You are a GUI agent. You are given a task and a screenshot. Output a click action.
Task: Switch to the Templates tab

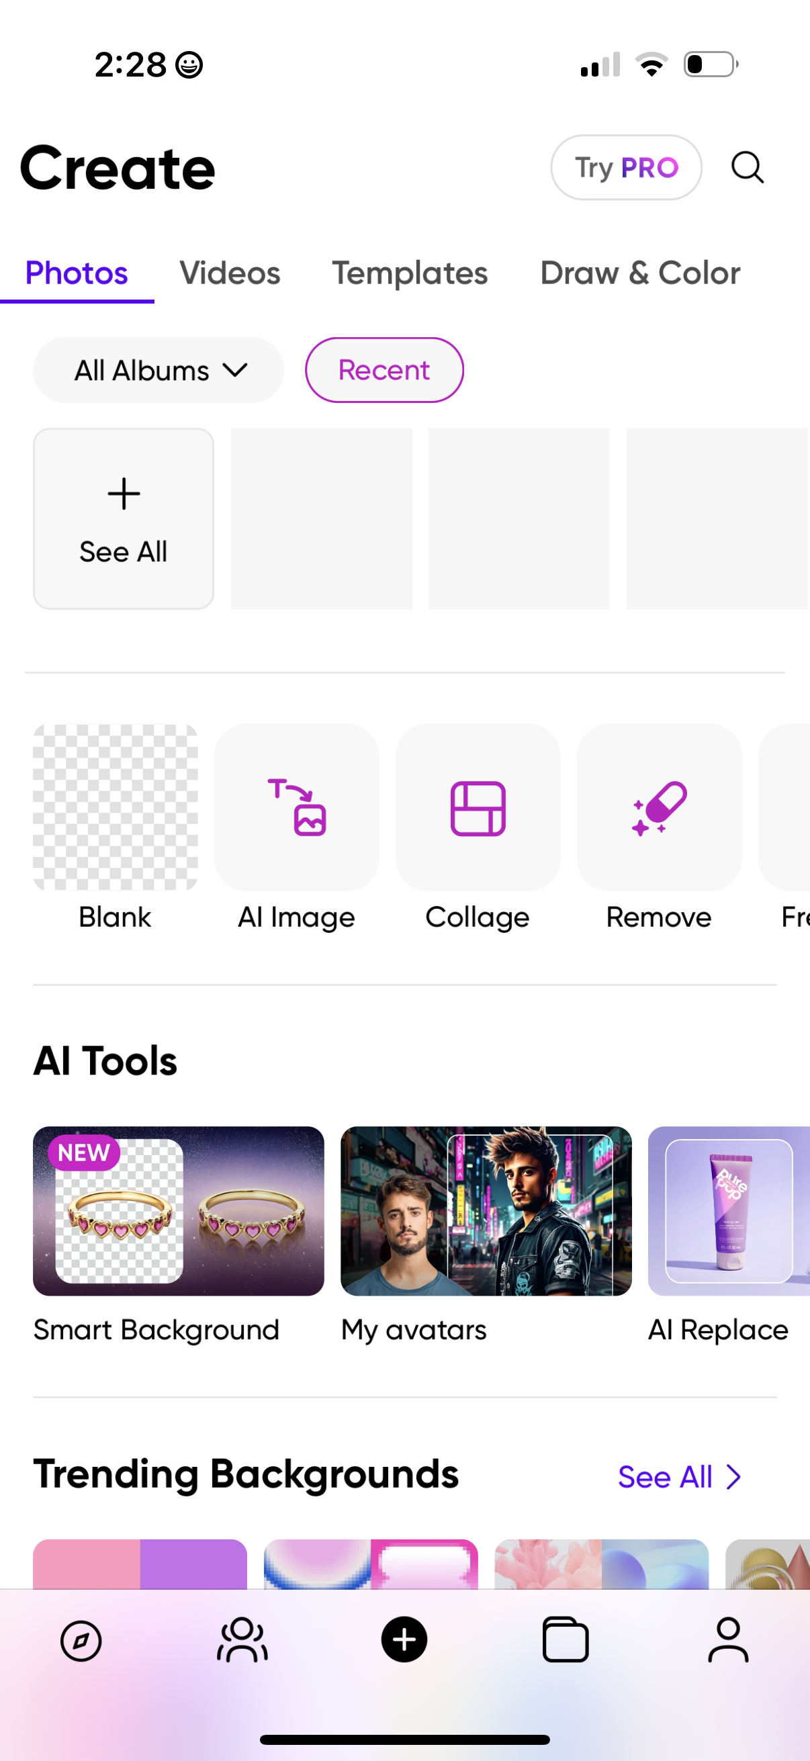(410, 273)
